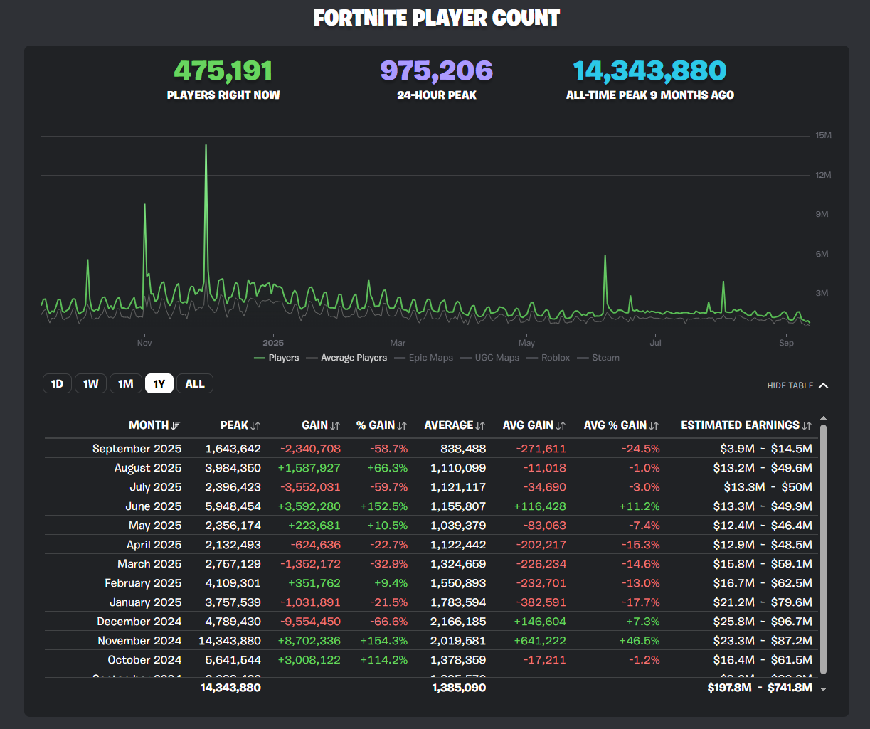The height and width of the screenshot is (729, 870).
Task: Sort table by % Gain column icon
Action: pos(402,425)
